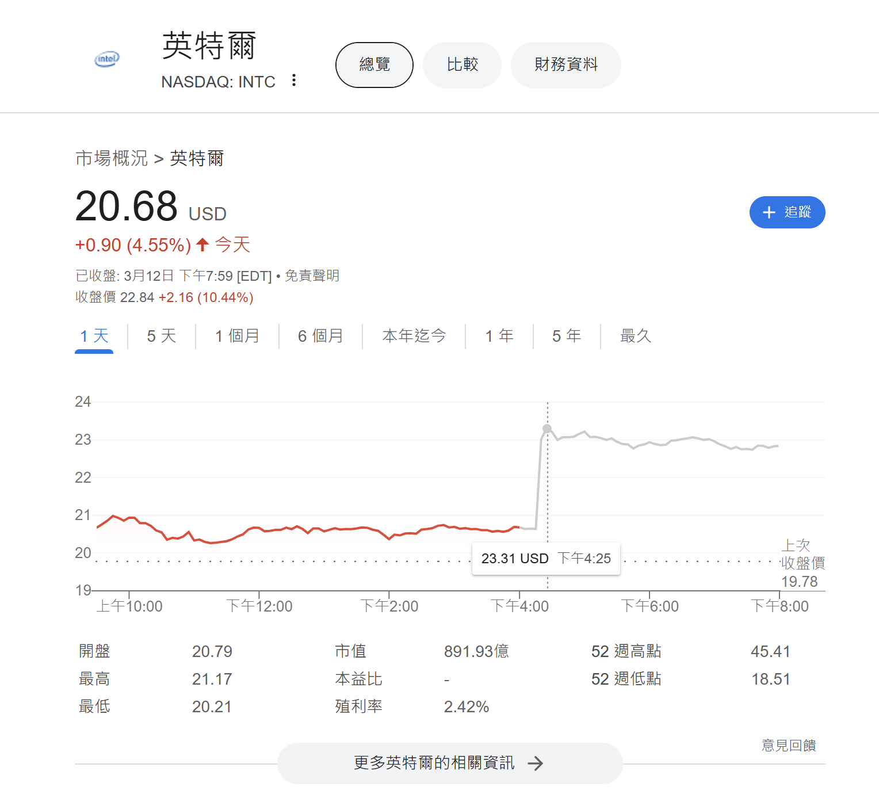Select the 本年迄今 range
This screenshot has width=879, height=802.
pos(414,336)
